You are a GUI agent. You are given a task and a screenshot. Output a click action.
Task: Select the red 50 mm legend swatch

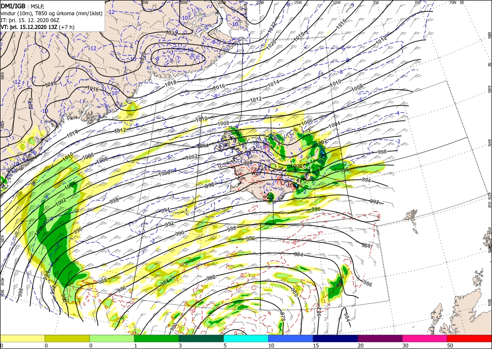[x=469, y=338]
